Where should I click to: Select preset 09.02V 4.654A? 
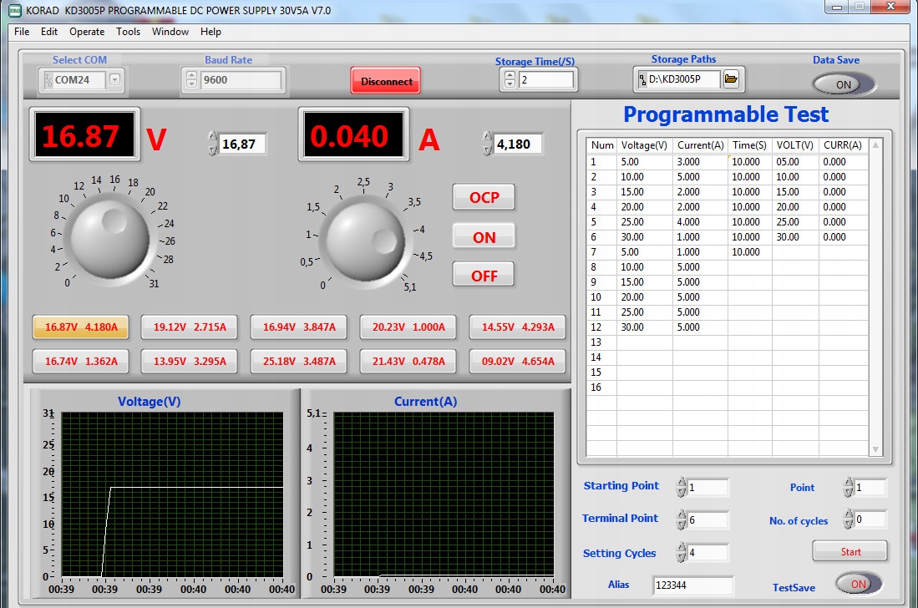pyautogui.click(x=518, y=361)
